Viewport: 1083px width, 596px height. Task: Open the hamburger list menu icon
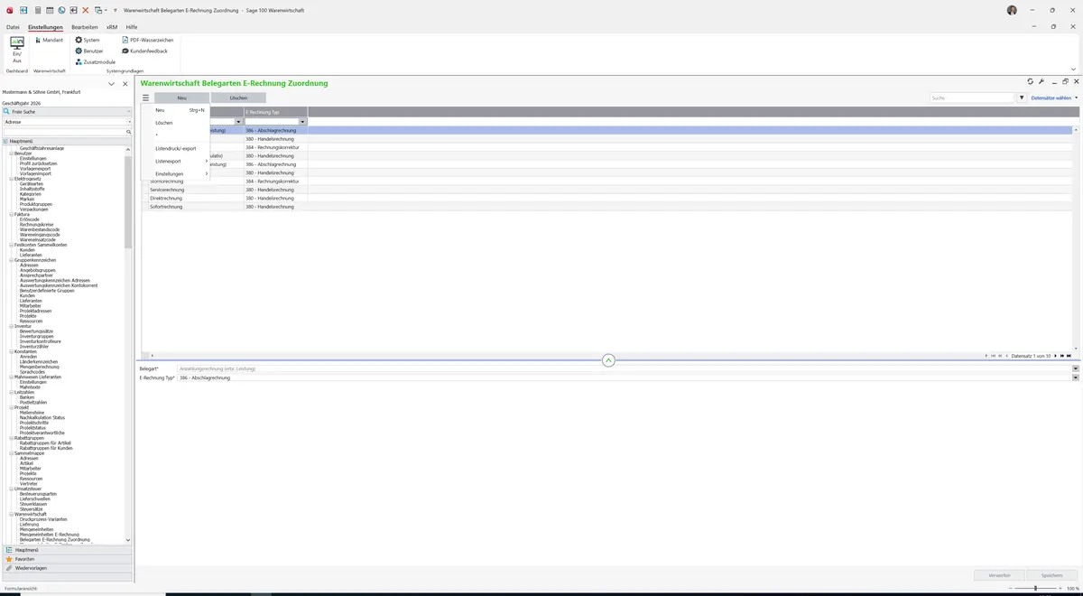click(145, 98)
